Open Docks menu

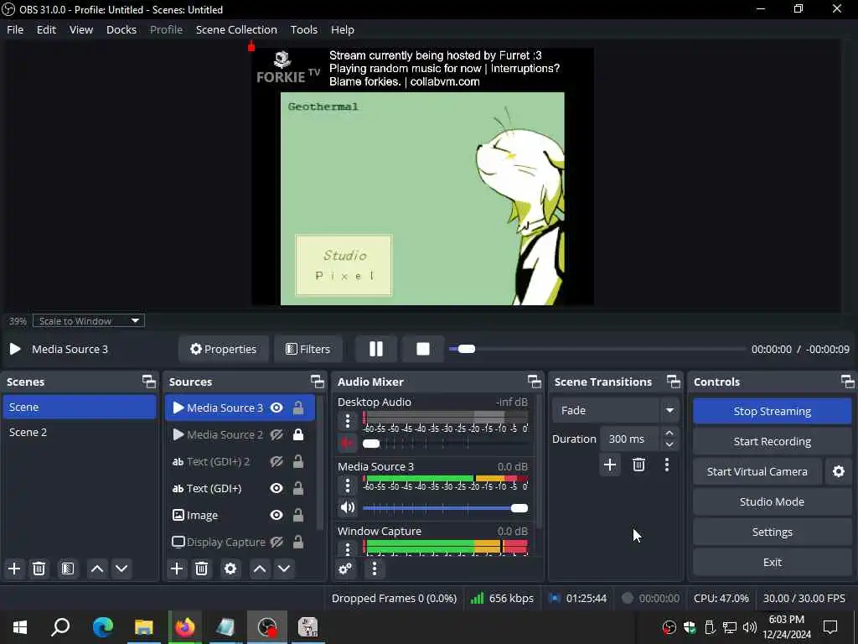[x=121, y=29]
